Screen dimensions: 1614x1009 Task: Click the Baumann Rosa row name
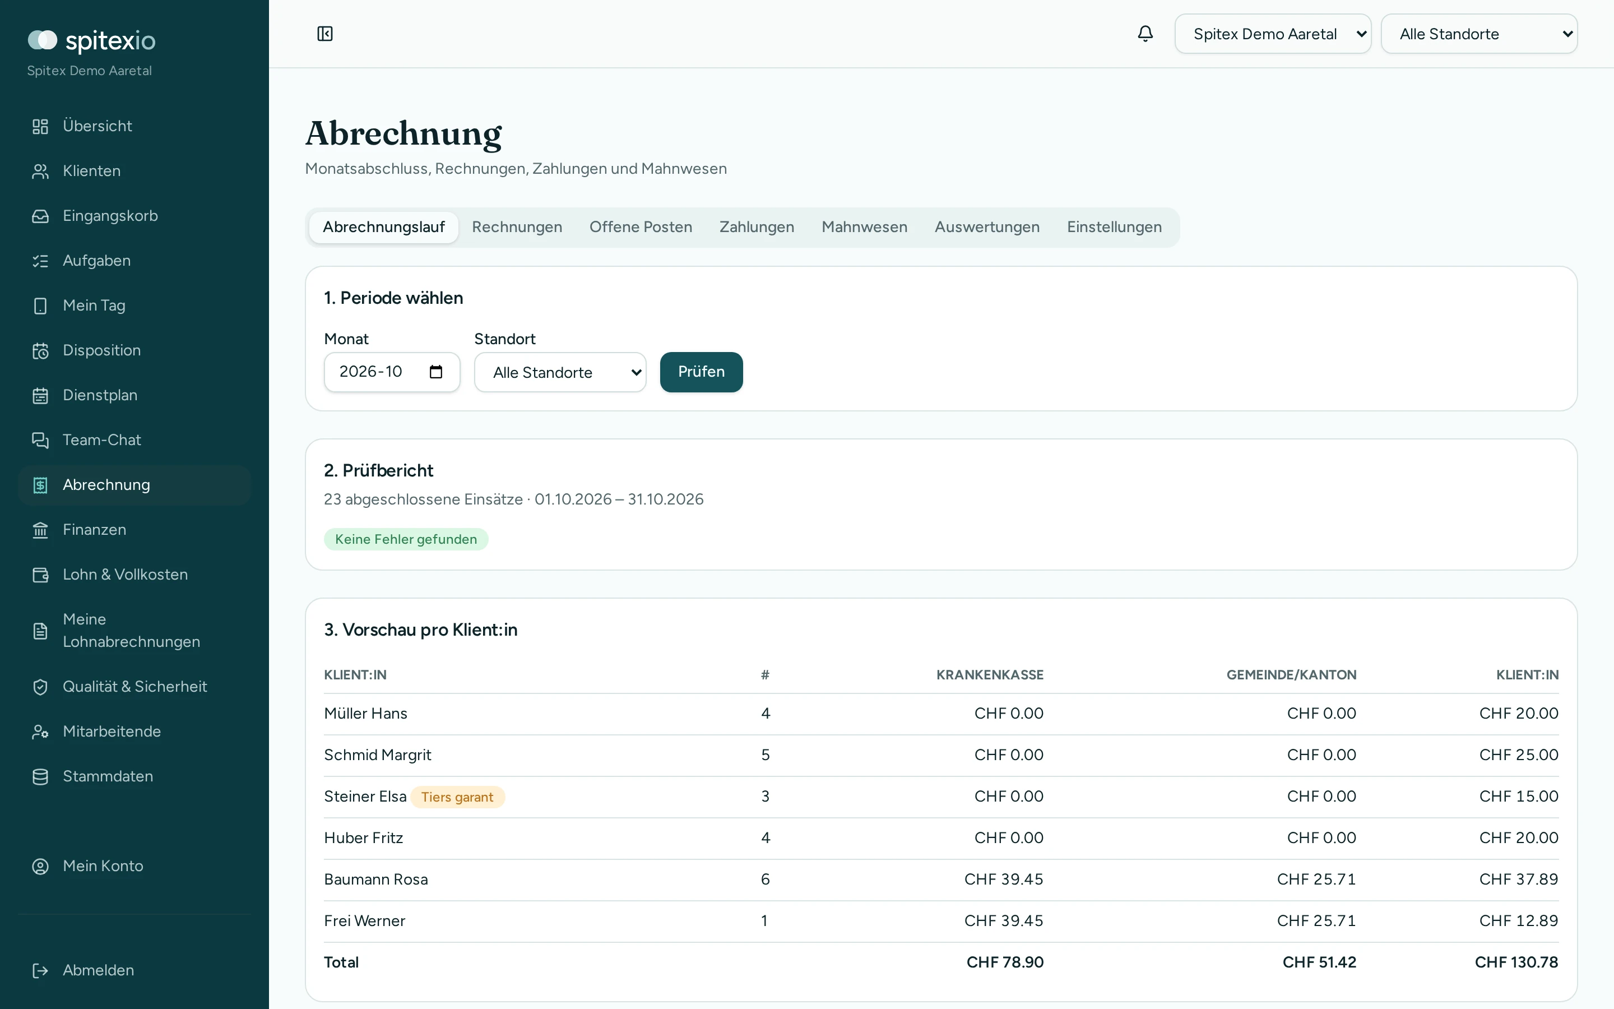pos(375,879)
